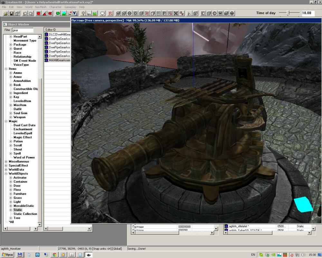Image resolution: width=322 pixels, height=258 pixels.
Task: Toggle the Sky toolbar icon
Action: point(89,14)
